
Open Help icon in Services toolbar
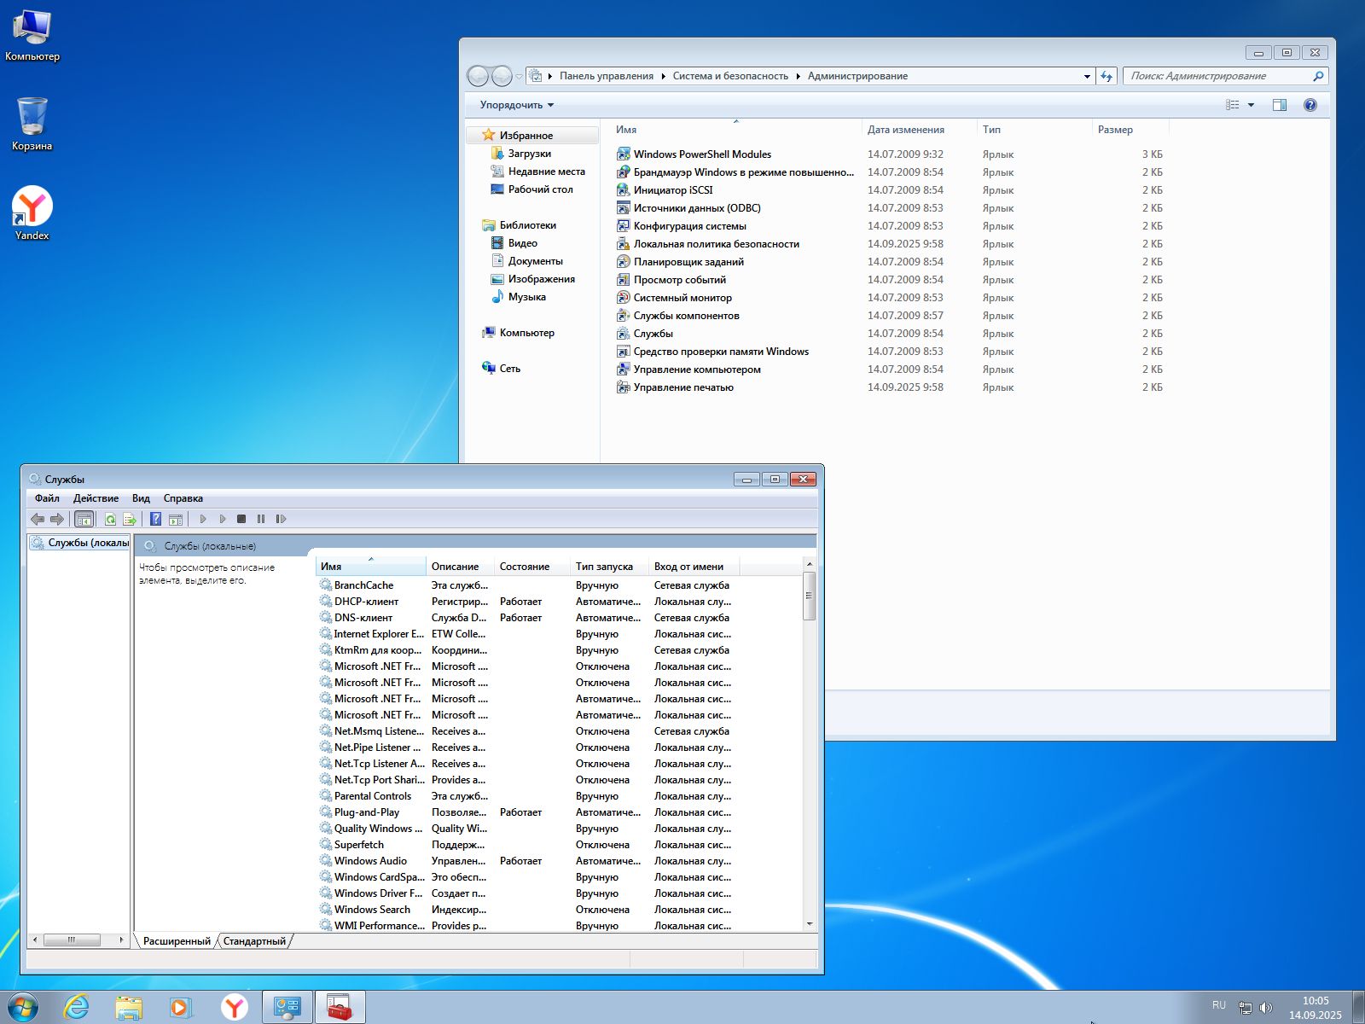155,519
